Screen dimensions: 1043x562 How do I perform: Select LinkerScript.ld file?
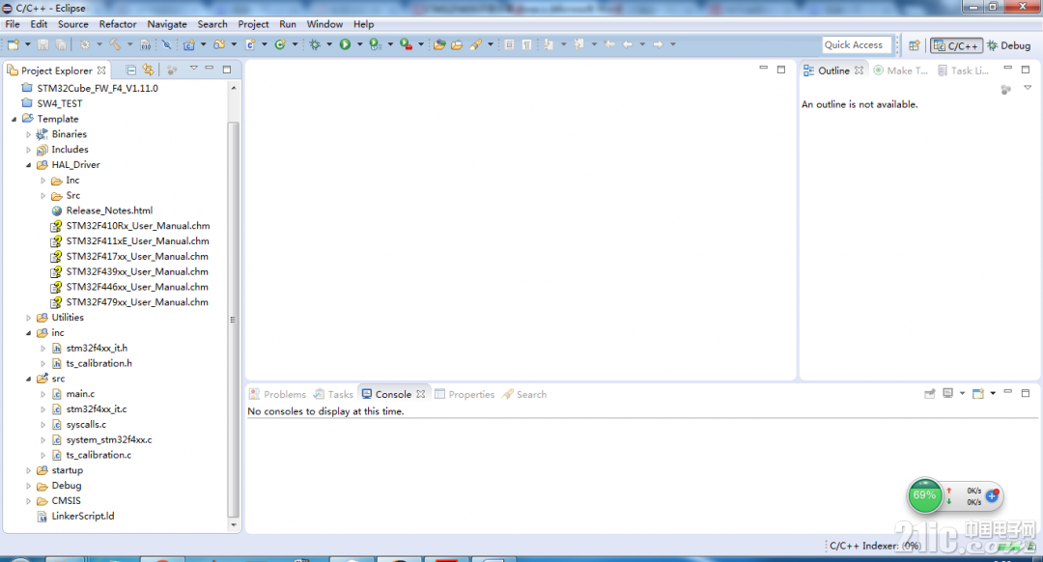coord(82,516)
